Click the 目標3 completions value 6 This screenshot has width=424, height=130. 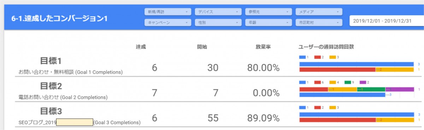click(154, 118)
